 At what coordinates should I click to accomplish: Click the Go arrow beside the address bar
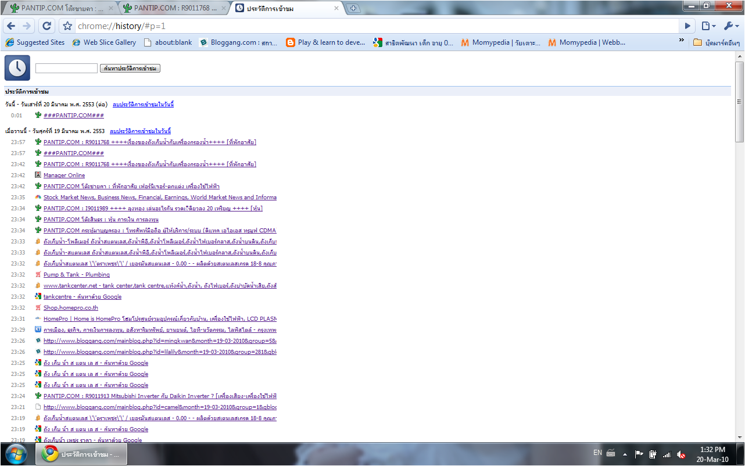tap(687, 26)
